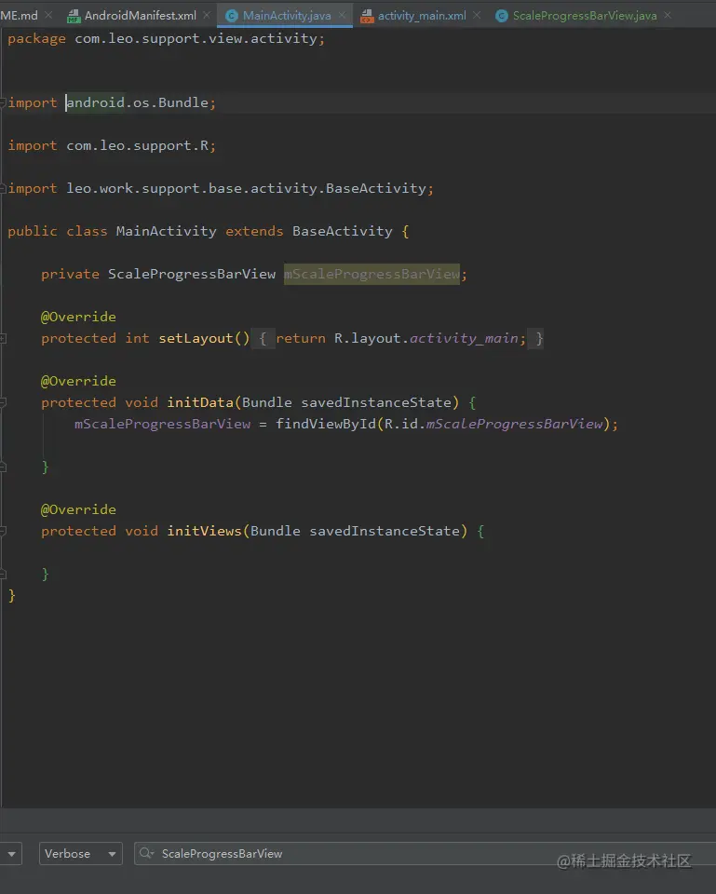
Task: Click the int return type of setLayout
Action: [137, 339]
